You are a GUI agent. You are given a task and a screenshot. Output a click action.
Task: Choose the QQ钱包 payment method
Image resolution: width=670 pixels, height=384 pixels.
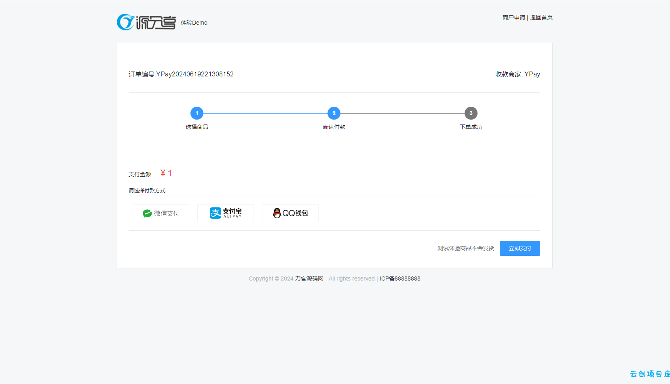(x=290, y=213)
